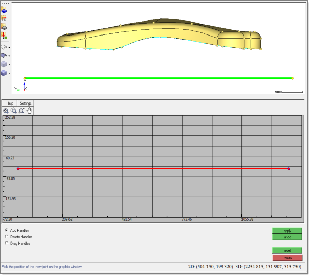Expand the shaded surface display dropdown arrow
This screenshot has height=277, width=311.
9,56
